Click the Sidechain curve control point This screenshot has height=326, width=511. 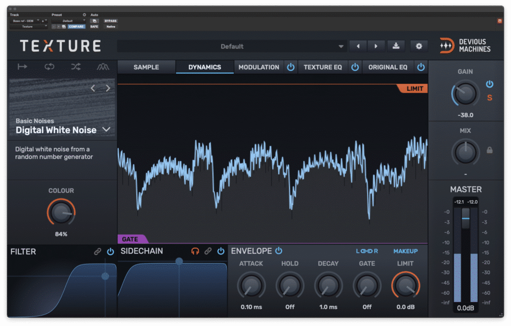179,261
